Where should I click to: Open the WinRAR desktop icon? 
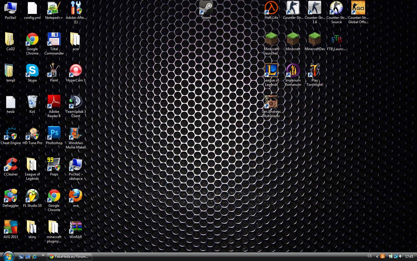point(76,229)
